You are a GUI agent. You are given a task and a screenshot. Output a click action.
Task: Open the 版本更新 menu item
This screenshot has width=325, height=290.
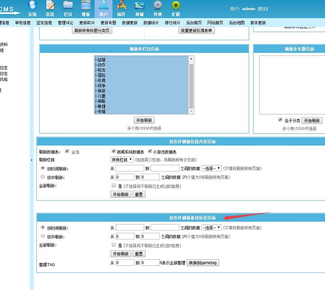[258, 23]
